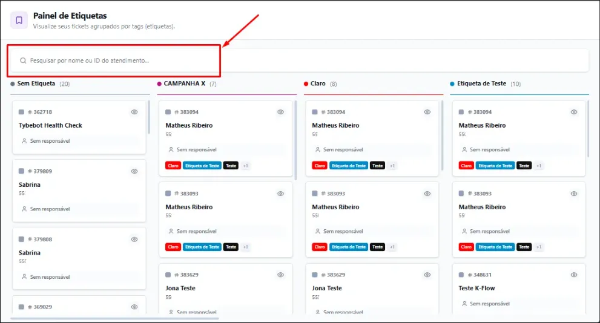Click Etiqueta de Teste tag on 383094 in Claro column
This screenshot has height=323, width=600.
click(x=349, y=166)
